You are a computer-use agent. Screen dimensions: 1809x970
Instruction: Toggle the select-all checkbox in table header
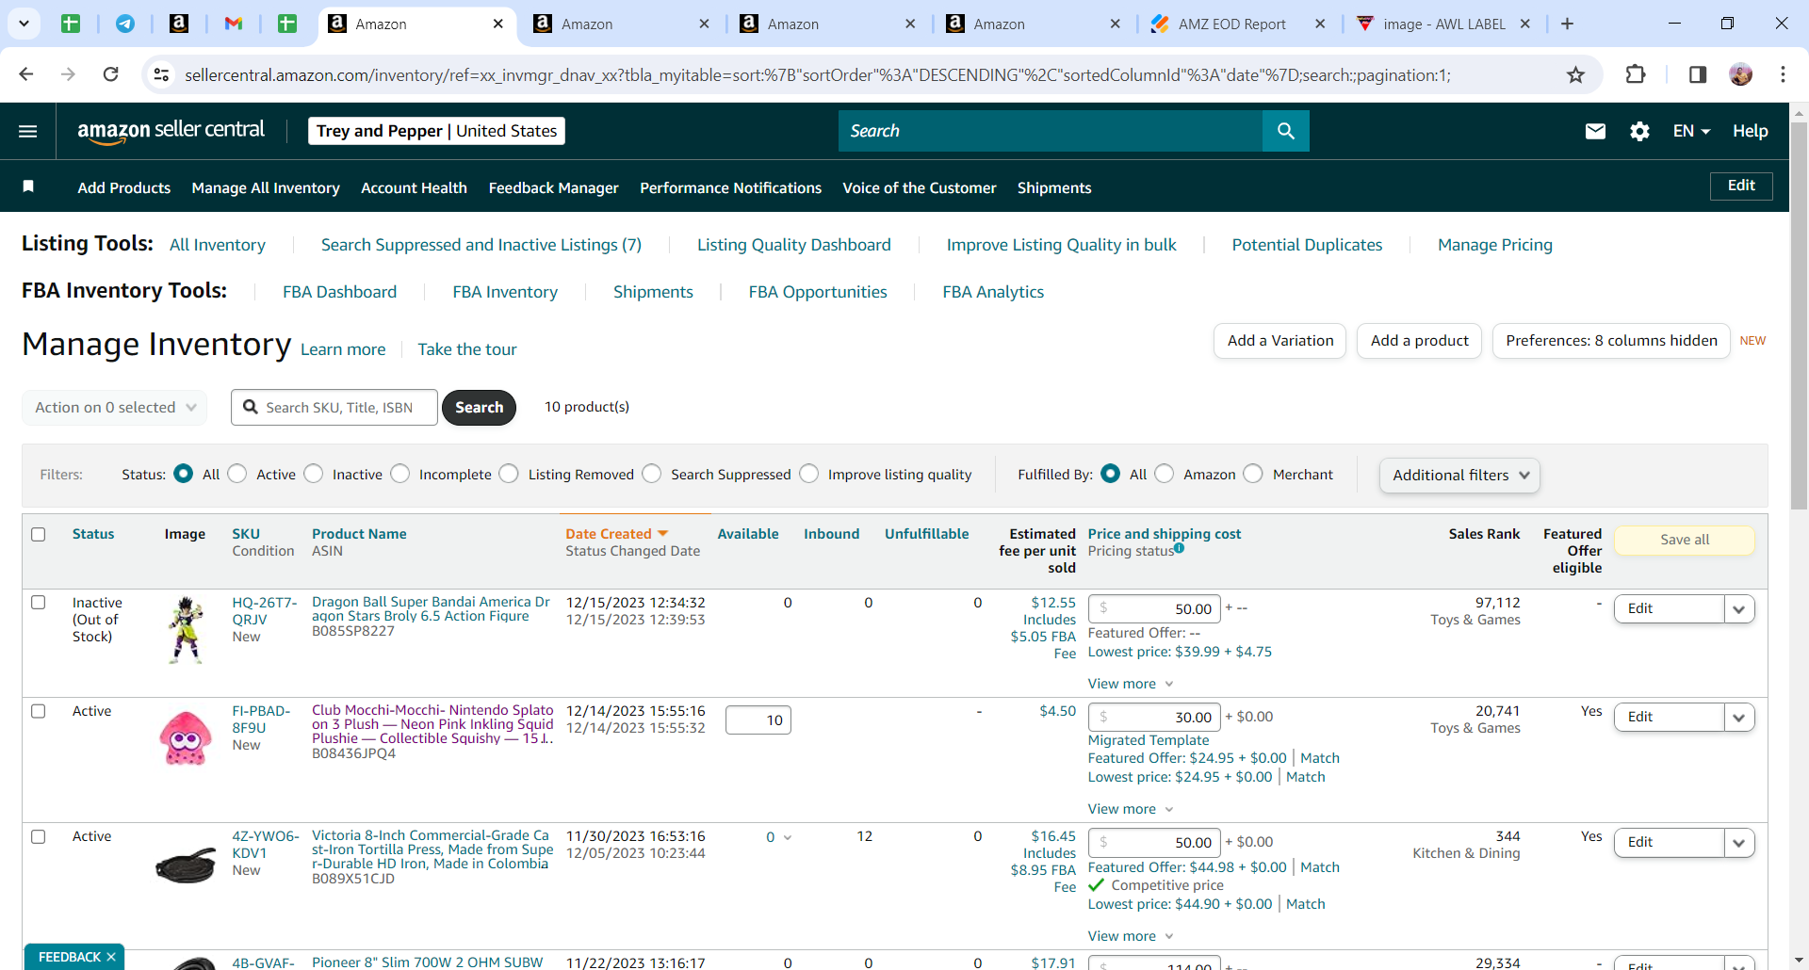tap(39, 534)
